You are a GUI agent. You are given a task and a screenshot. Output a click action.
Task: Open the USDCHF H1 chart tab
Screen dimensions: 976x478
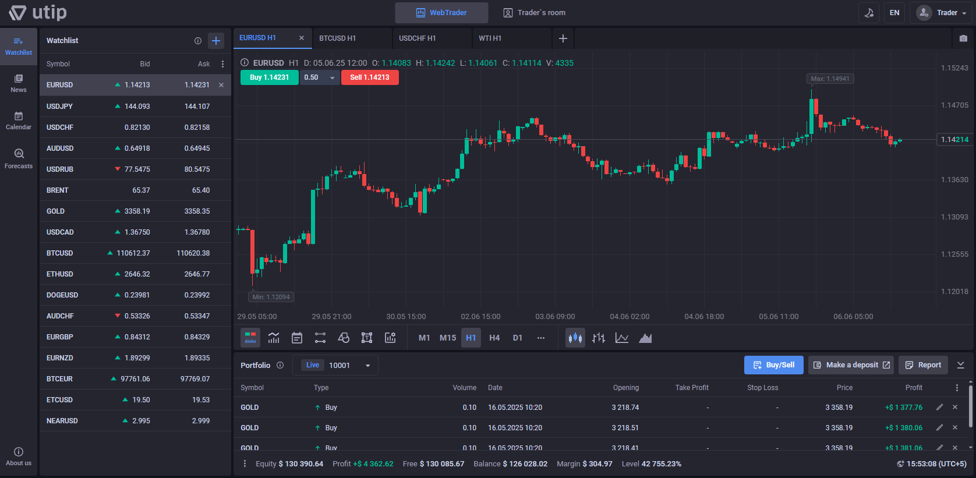[432, 38]
